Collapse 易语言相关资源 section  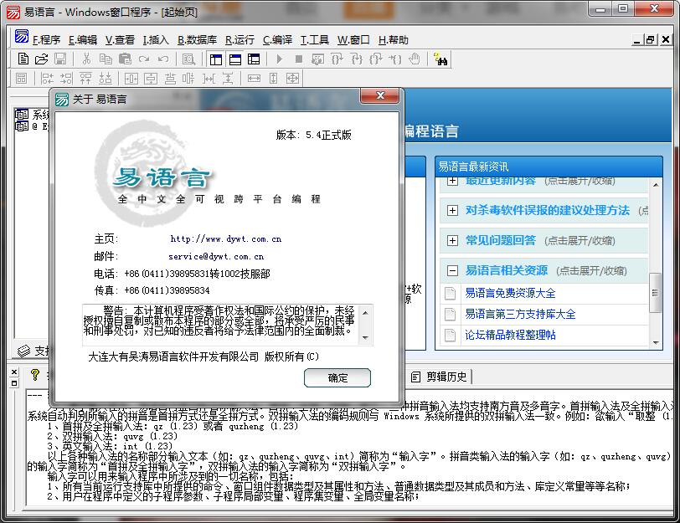[452, 271]
